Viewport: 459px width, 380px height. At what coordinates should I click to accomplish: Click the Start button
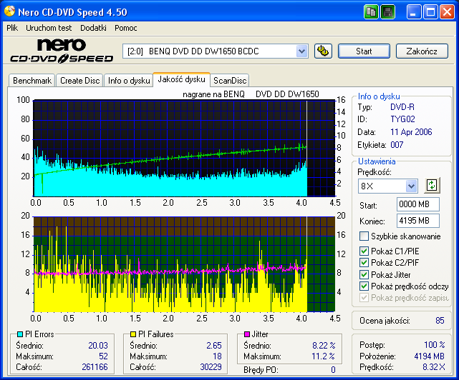(x=364, y=51)
